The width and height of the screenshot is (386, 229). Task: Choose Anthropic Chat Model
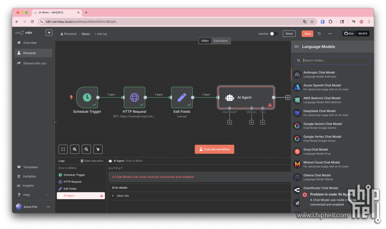(x=332, y=74)
